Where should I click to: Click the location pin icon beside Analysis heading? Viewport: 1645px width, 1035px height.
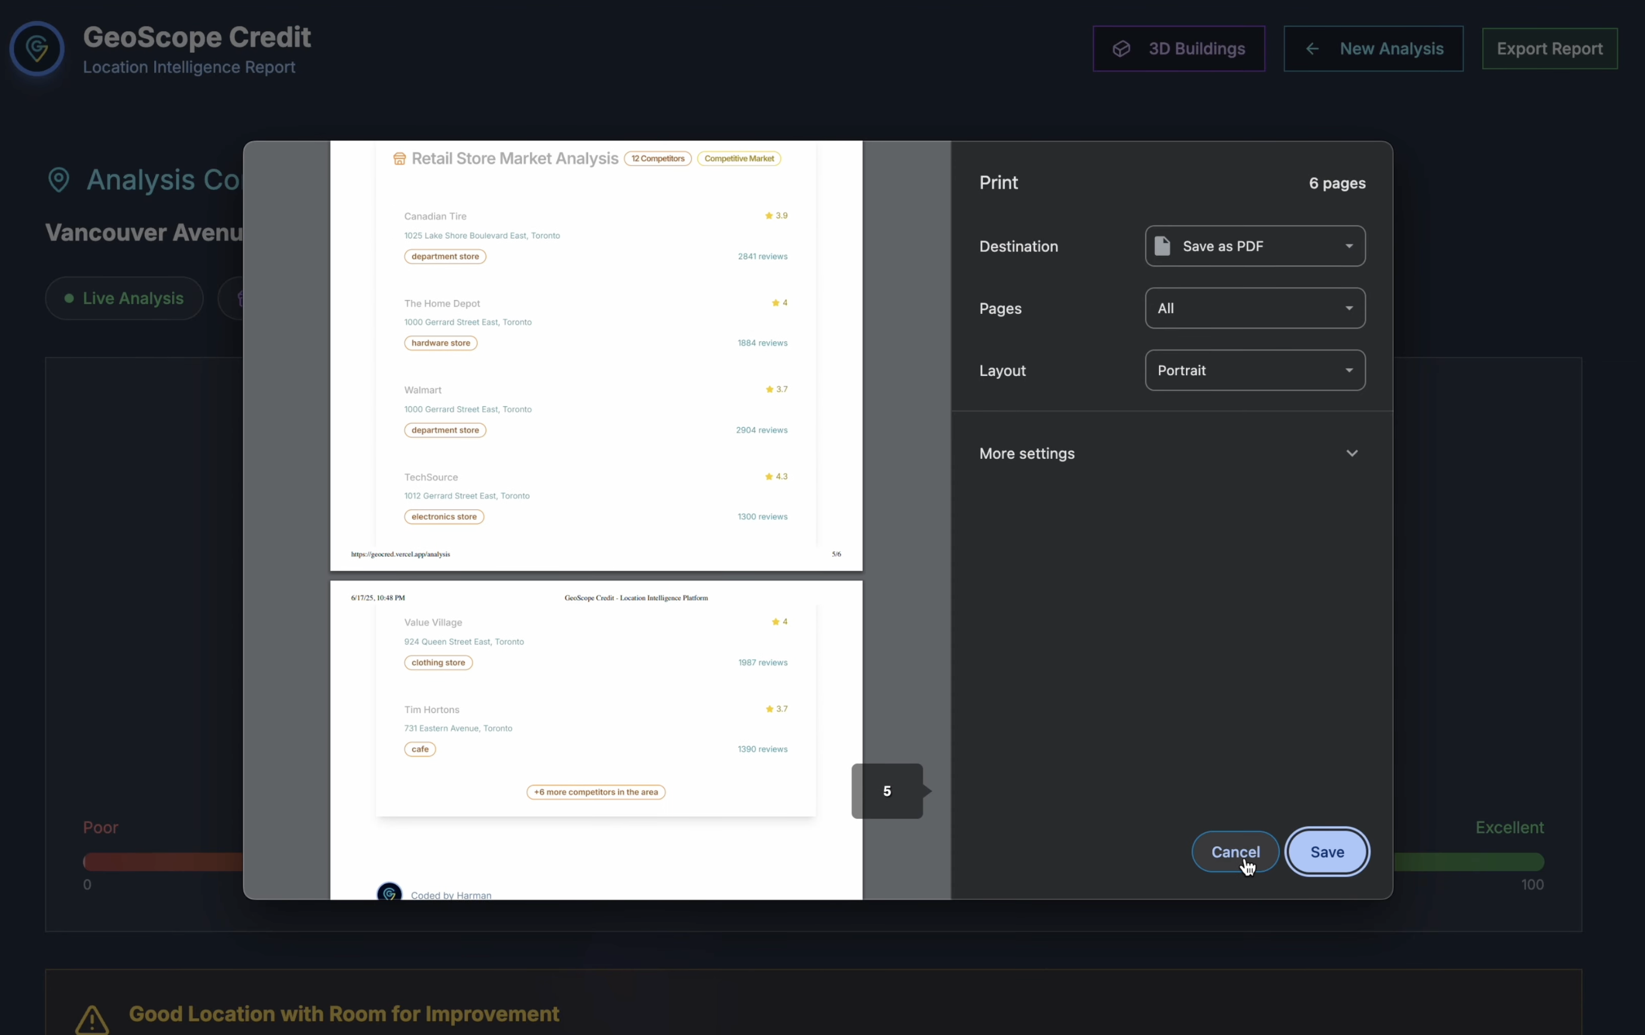[59, 180]
